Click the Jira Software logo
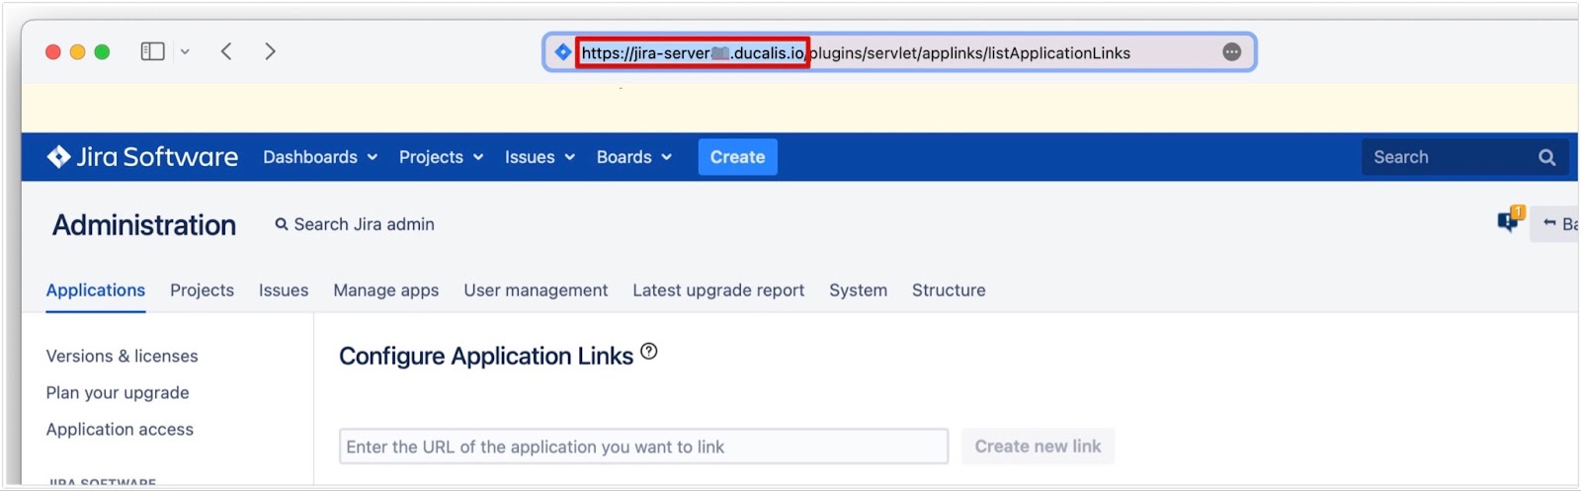This screenshot has height=491, width=1581. [x=143, y=157]
